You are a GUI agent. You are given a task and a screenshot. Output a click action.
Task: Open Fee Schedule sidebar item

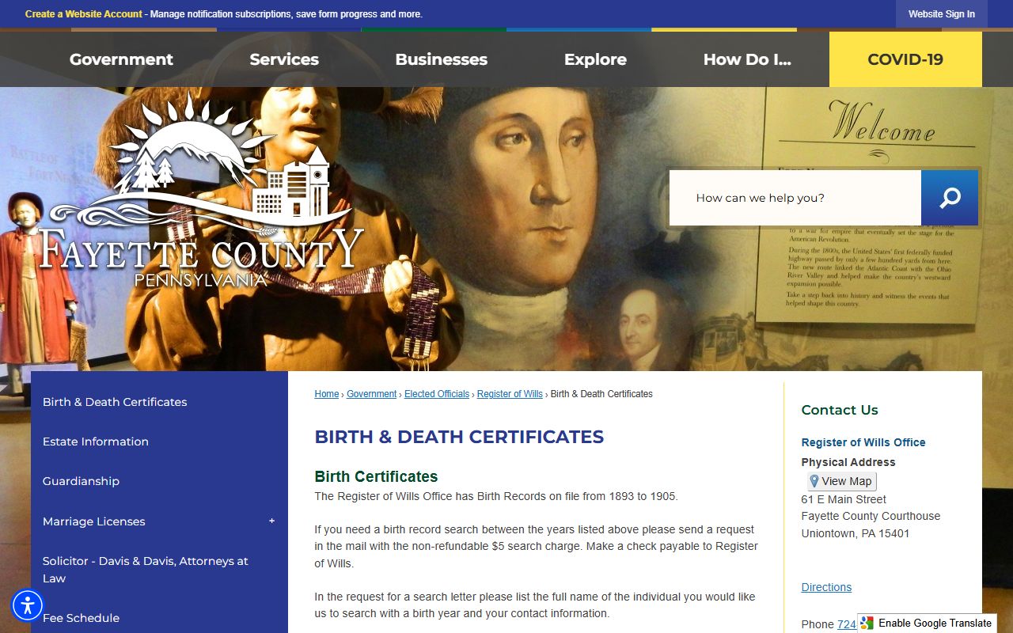tap(159, 618)
